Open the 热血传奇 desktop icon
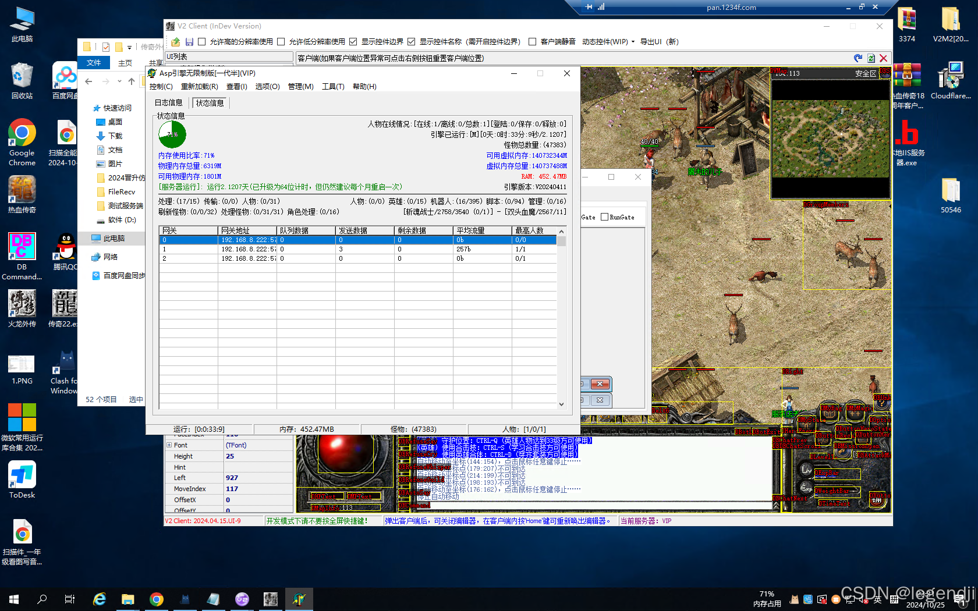978x611 pixels. tap(22, 195)
